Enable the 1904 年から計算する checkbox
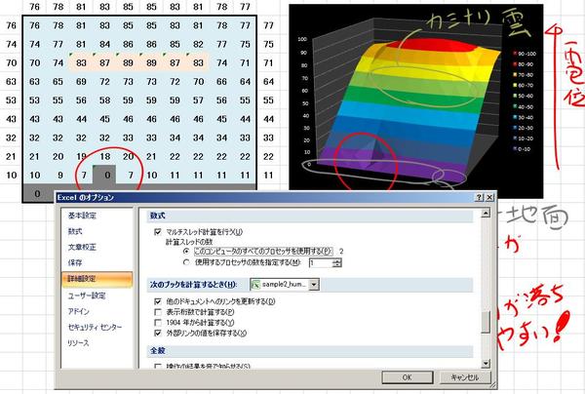 [159, 323]
